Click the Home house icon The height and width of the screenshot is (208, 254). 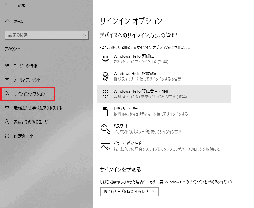click(x=7, y=21)
